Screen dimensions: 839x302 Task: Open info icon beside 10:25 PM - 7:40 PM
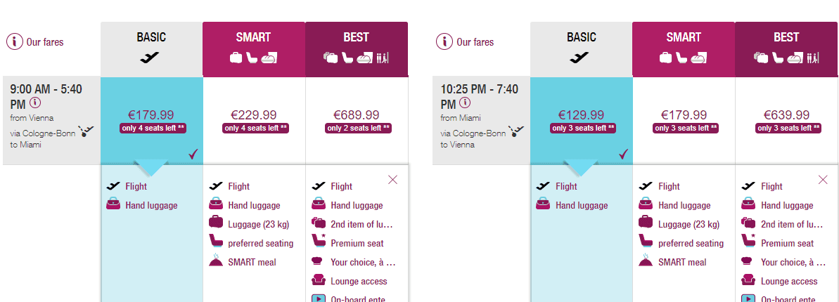pyautogui.click(x=466, y=103)
